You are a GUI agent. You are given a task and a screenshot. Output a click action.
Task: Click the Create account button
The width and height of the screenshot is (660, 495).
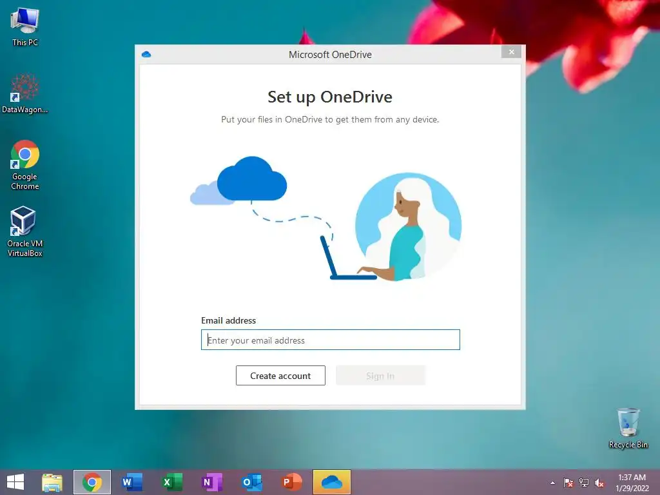tap(280, 376)
